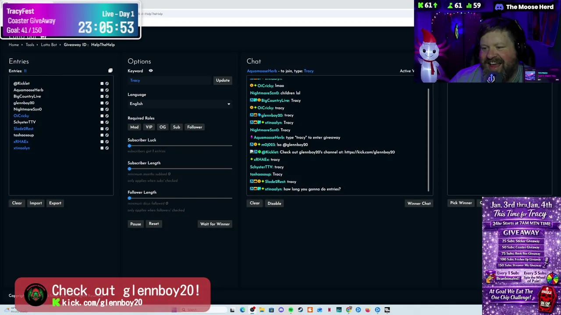Click Disable under the chat
The image size is (561, 315).
[x=274, y=203]
